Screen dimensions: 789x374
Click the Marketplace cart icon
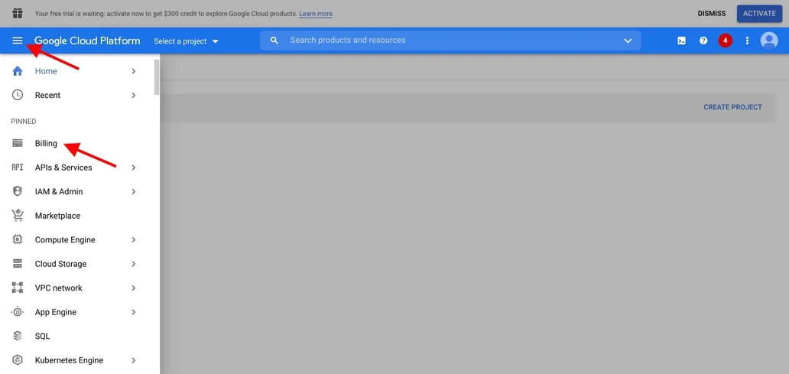tap(18, 216)
